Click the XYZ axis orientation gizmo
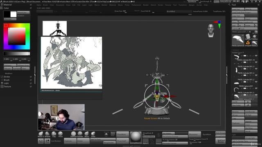The height and width of the screenshot is (147, 262). pos(218,24)
